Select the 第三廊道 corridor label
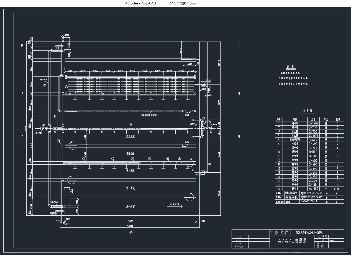 tap(130, 171)
